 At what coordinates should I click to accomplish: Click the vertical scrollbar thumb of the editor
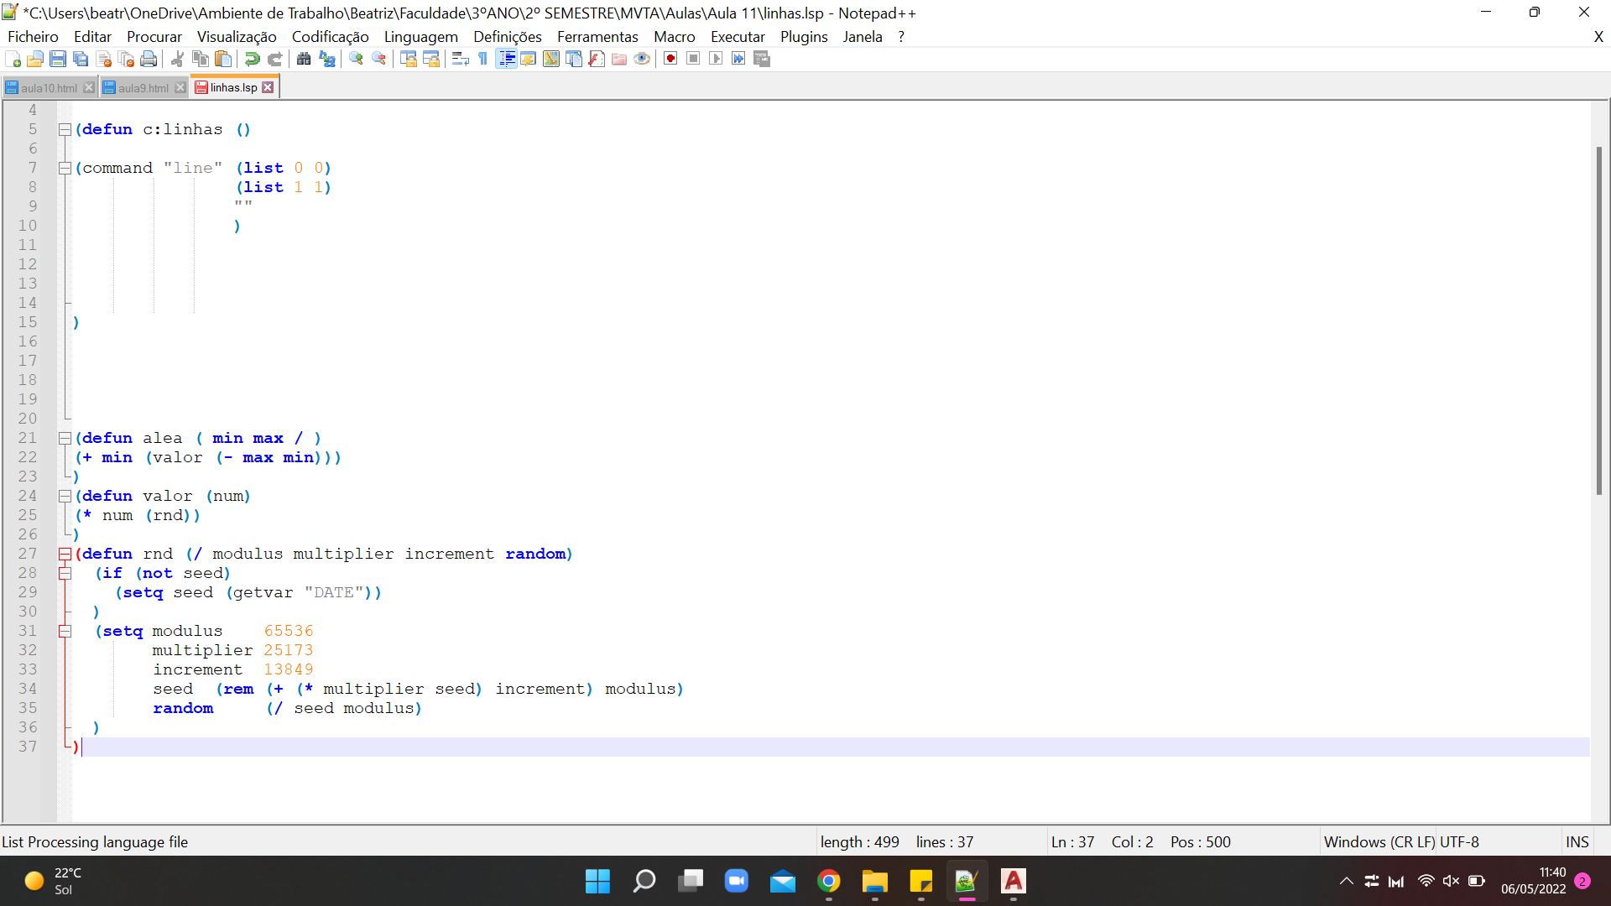(1599, 320)
